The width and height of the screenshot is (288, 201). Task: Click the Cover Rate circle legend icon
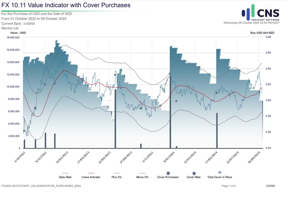click(194, 173)
